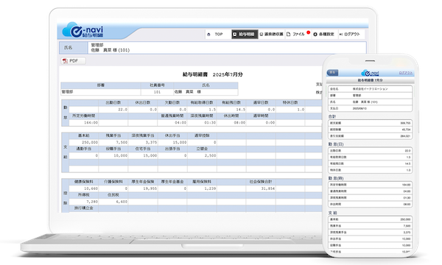Tap the 戻る back button on the phone

(x=333, y=73)
